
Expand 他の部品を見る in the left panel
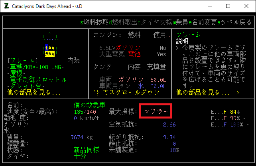34,93
